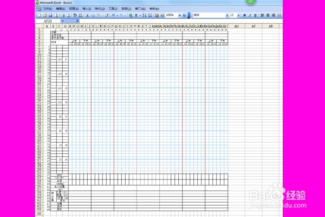This screenshot has height=217, width=325.
Task: Click the Permission icon beside Save
Action: pyautogui.click(x=56, y=15)
